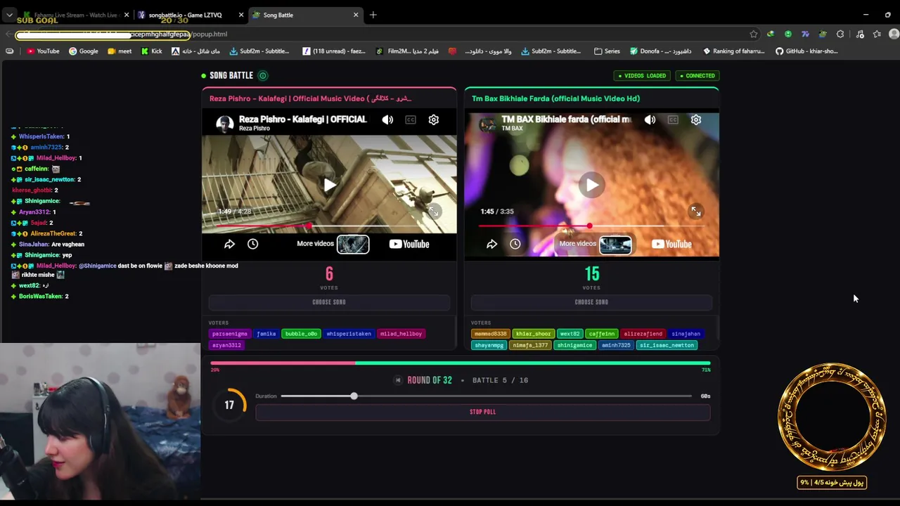Open YouTube logo link on TM BAX video

(x=671, y=244)
